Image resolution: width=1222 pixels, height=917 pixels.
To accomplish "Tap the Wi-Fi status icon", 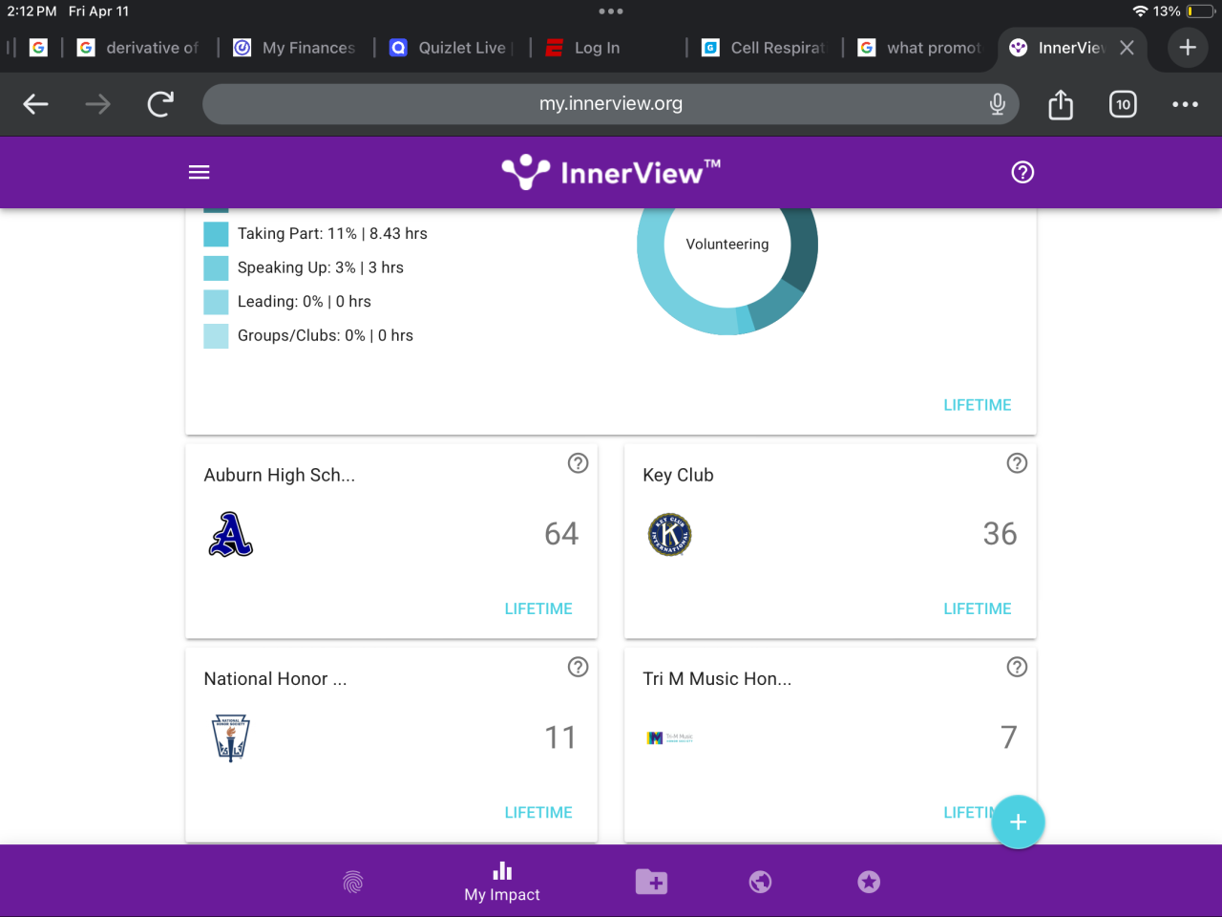I will pyautogui.click(x=1140, y=11).
